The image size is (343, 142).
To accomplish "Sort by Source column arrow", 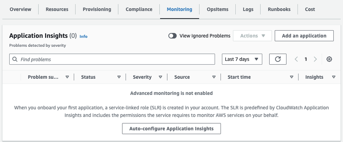I will click(214, 77).
